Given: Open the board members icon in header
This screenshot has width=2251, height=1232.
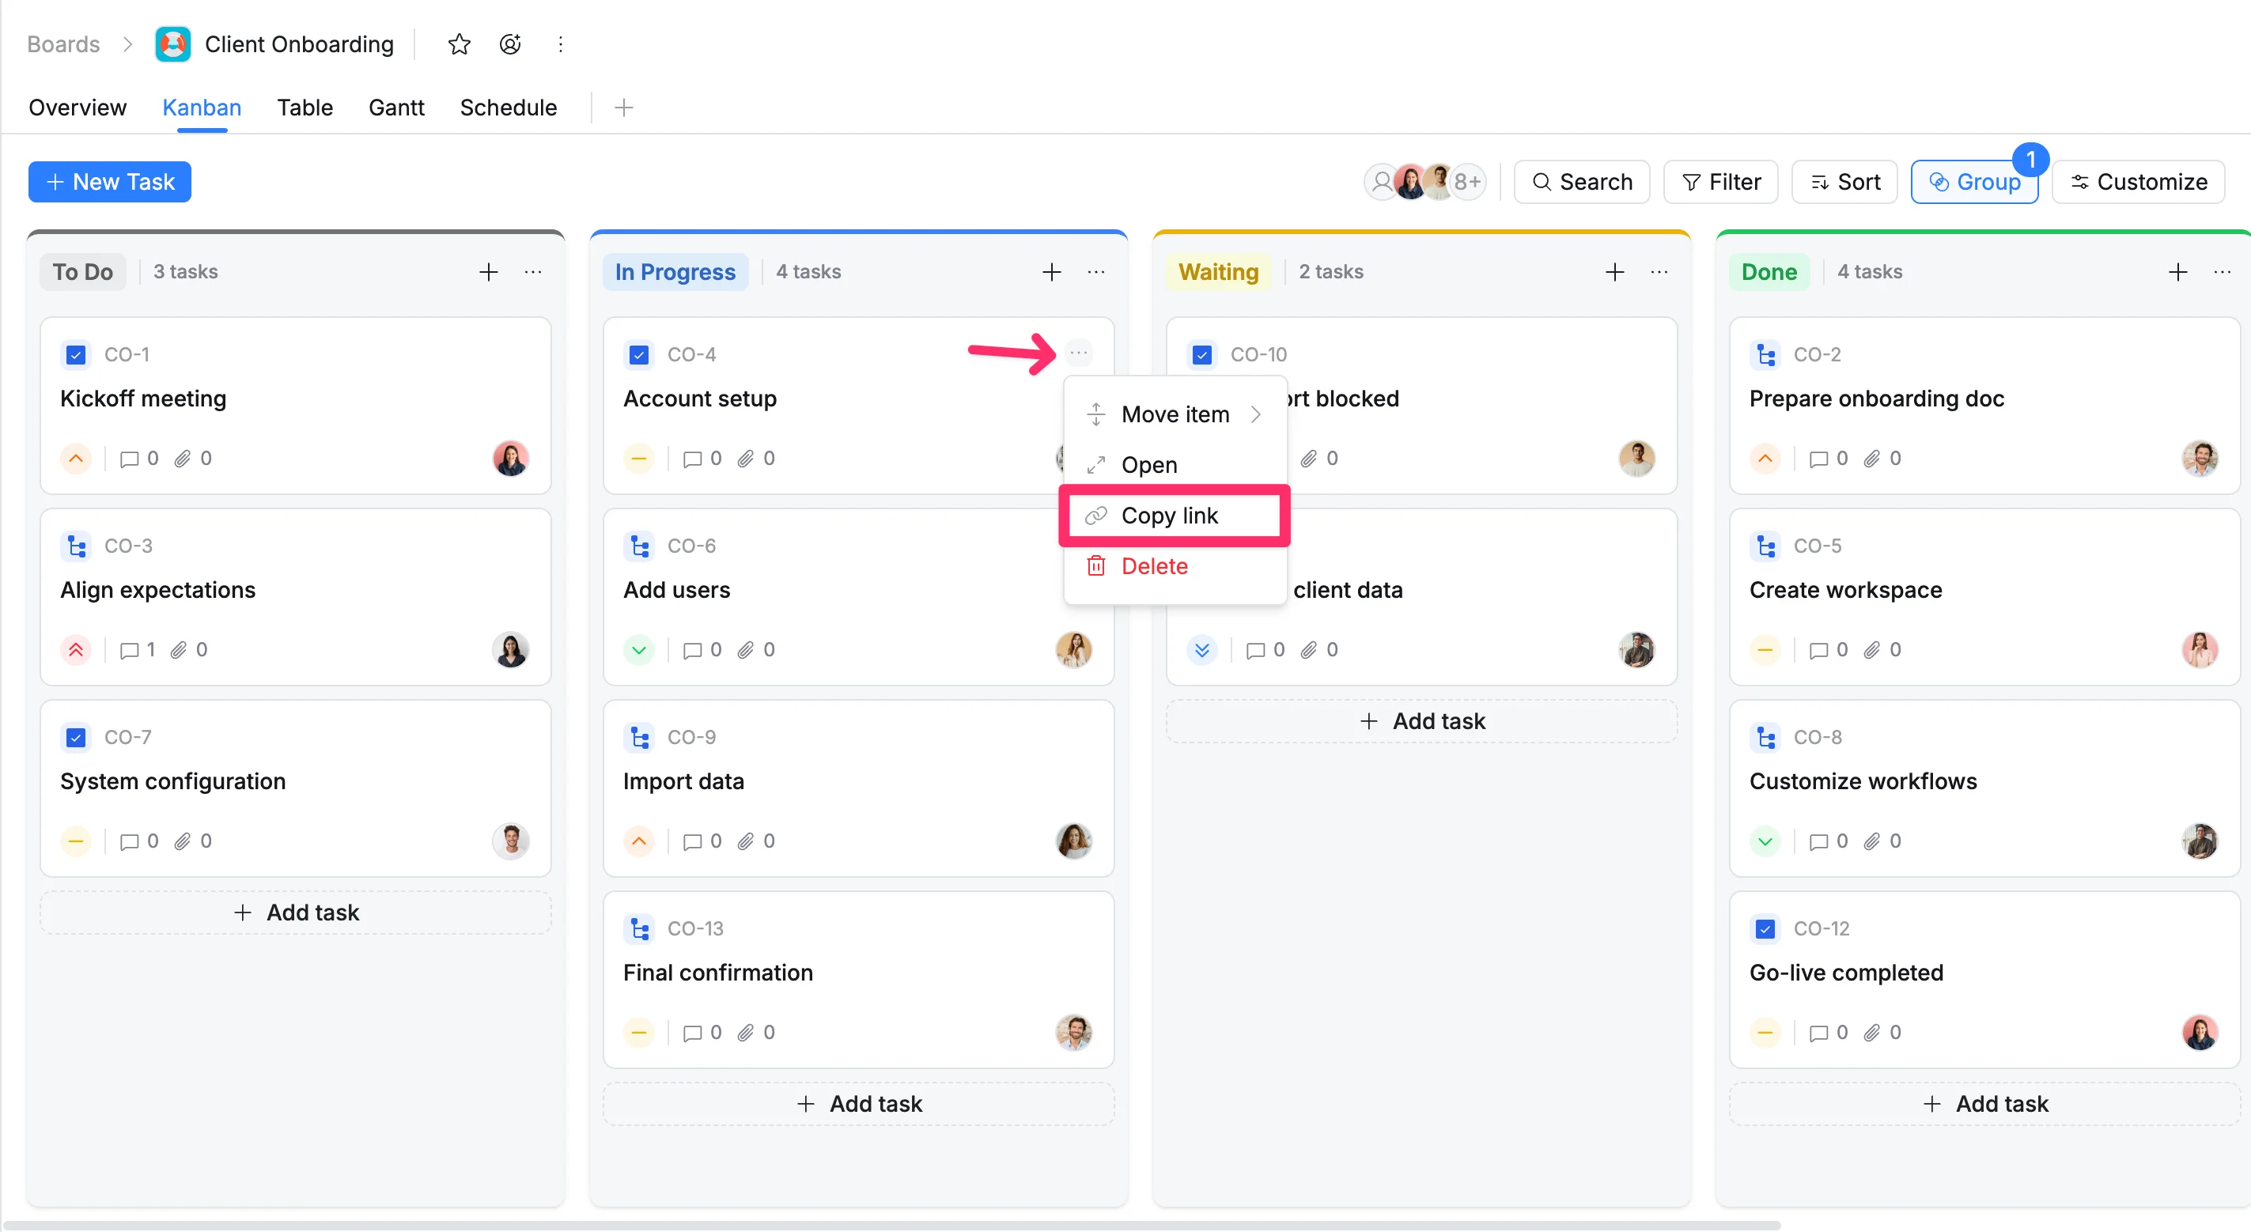Looking at the screenshot, I should (x=510, y=43).
